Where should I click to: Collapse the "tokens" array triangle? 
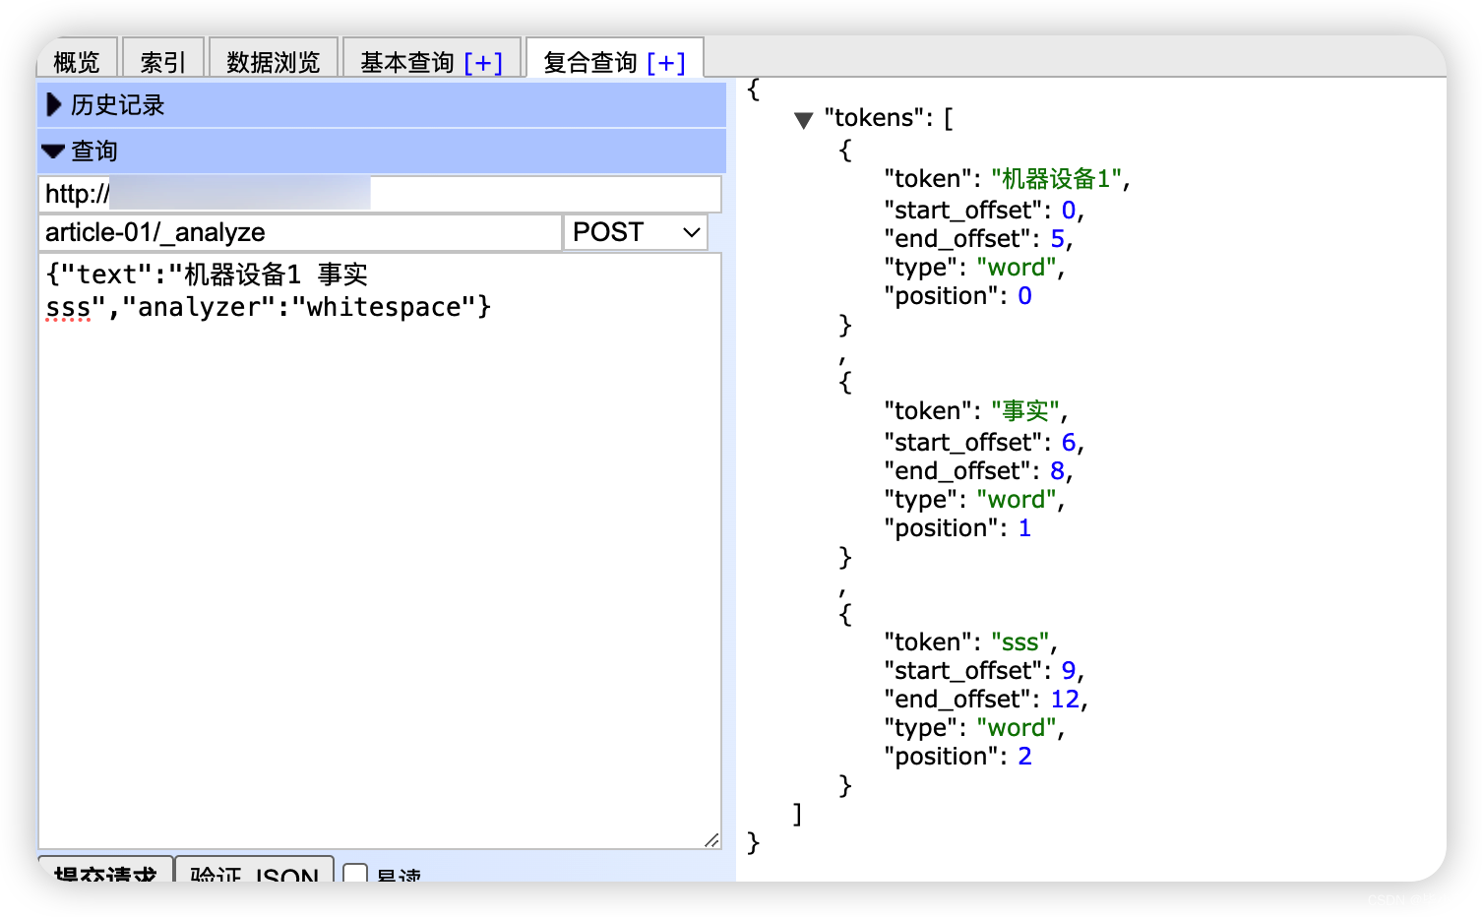(x=803, y=120)
